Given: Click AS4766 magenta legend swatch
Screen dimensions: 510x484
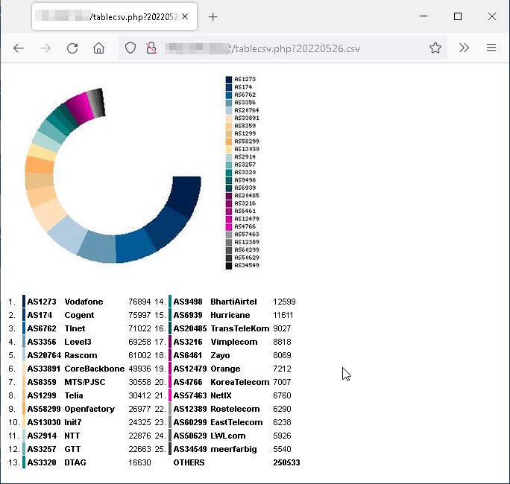Looking at the screenshot, I should 229,226.
